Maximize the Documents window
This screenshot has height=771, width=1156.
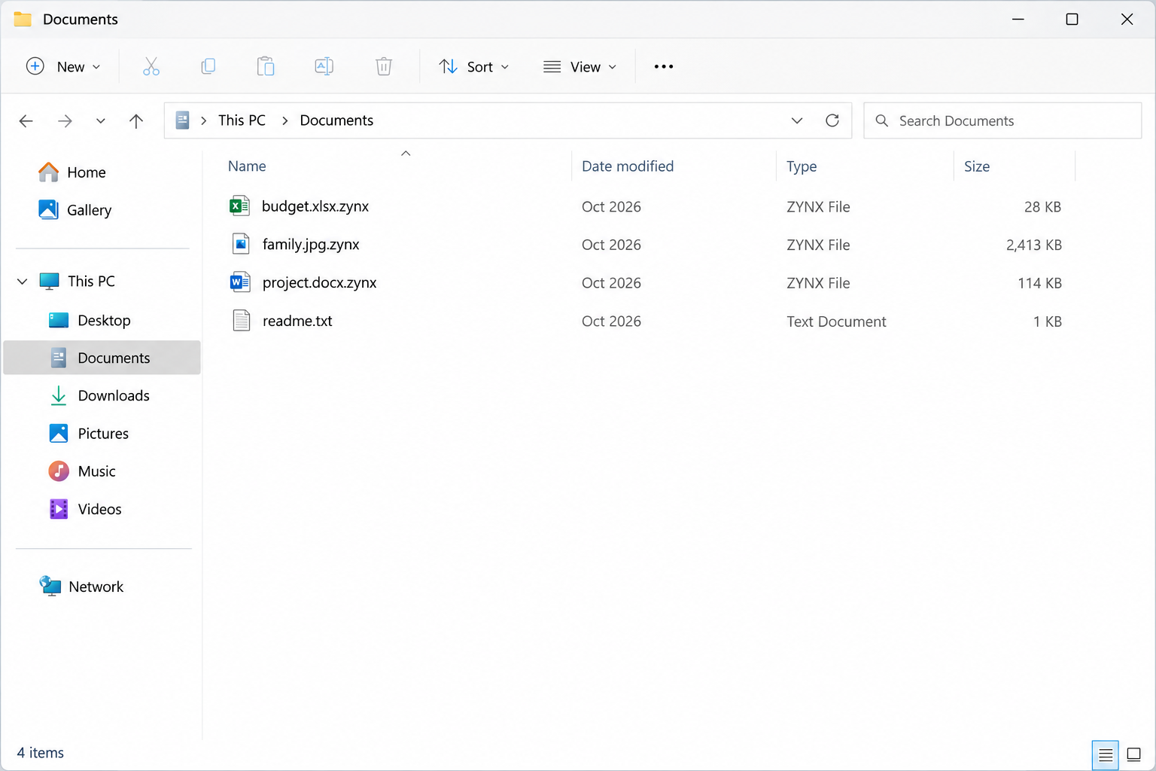coord(1072,19)
